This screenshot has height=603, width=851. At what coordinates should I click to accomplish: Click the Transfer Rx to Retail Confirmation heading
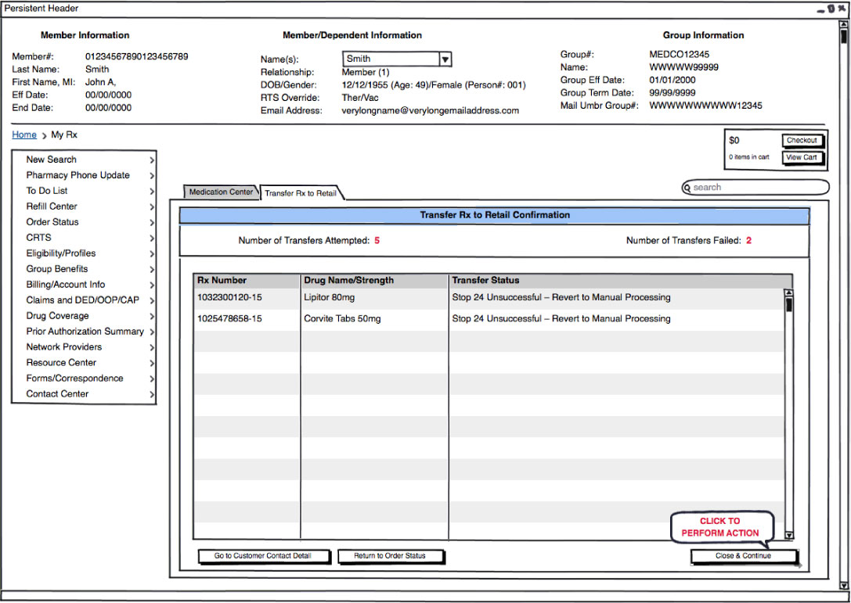point(495,215)
